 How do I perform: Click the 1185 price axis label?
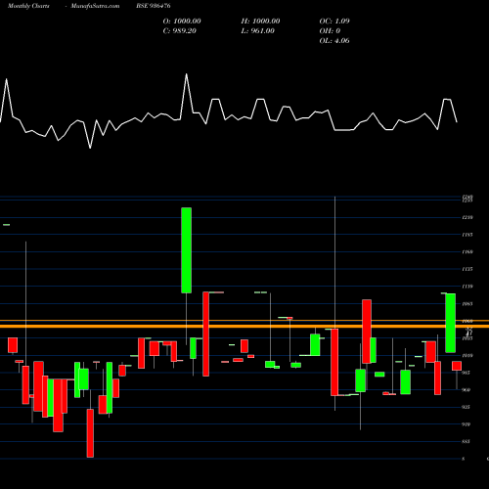pyautogui.click(x=467, y=235)
